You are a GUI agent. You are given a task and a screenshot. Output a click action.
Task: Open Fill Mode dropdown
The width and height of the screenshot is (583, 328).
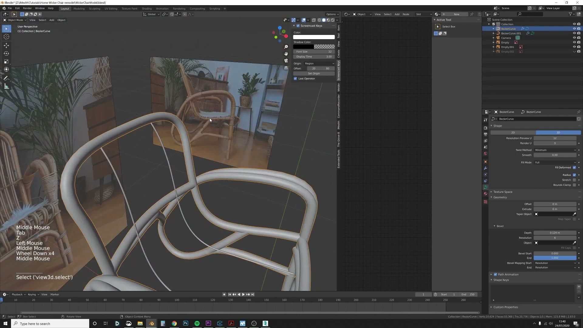(555, 162)
